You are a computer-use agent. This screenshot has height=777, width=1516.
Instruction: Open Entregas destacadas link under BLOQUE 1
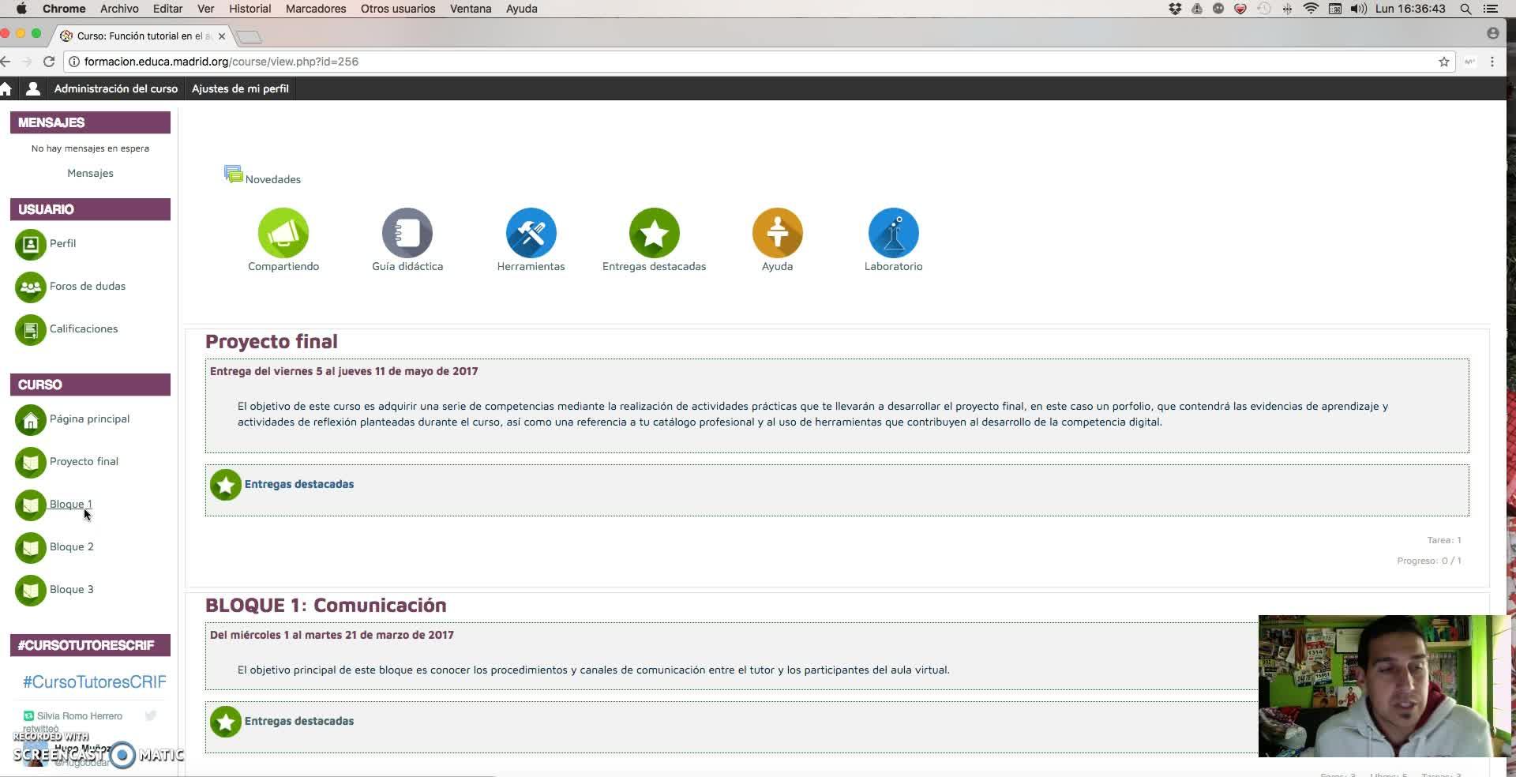[299, 721]
